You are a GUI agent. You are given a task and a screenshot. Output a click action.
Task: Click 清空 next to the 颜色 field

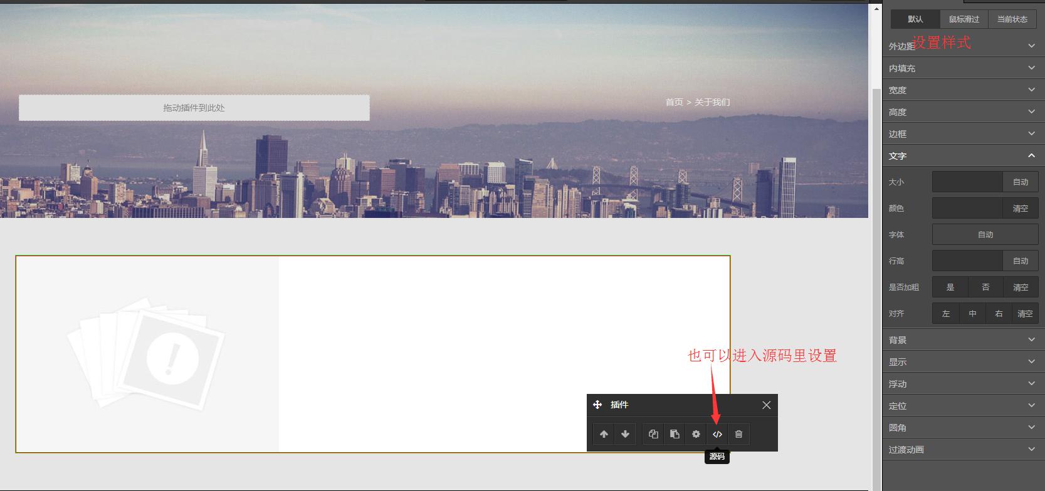[1020, 209]
